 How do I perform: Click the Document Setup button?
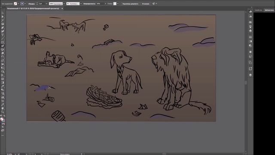(130, 4)
